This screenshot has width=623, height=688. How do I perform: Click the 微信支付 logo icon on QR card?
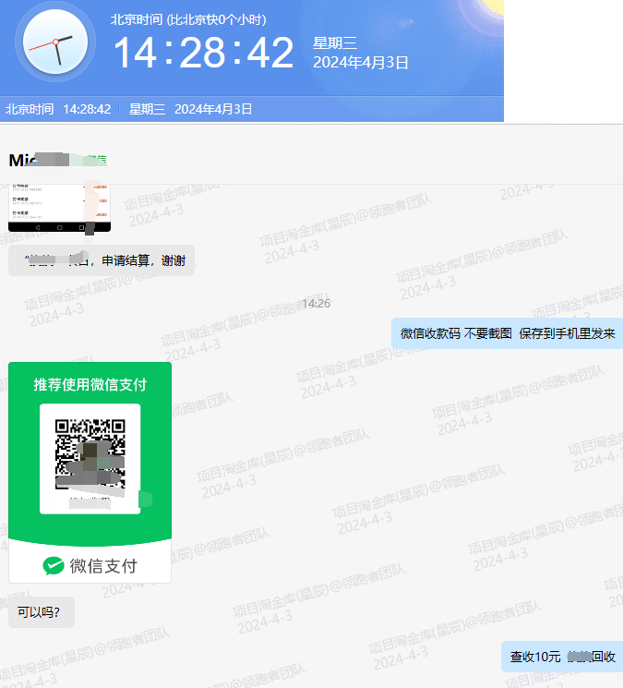pos(54,565)
